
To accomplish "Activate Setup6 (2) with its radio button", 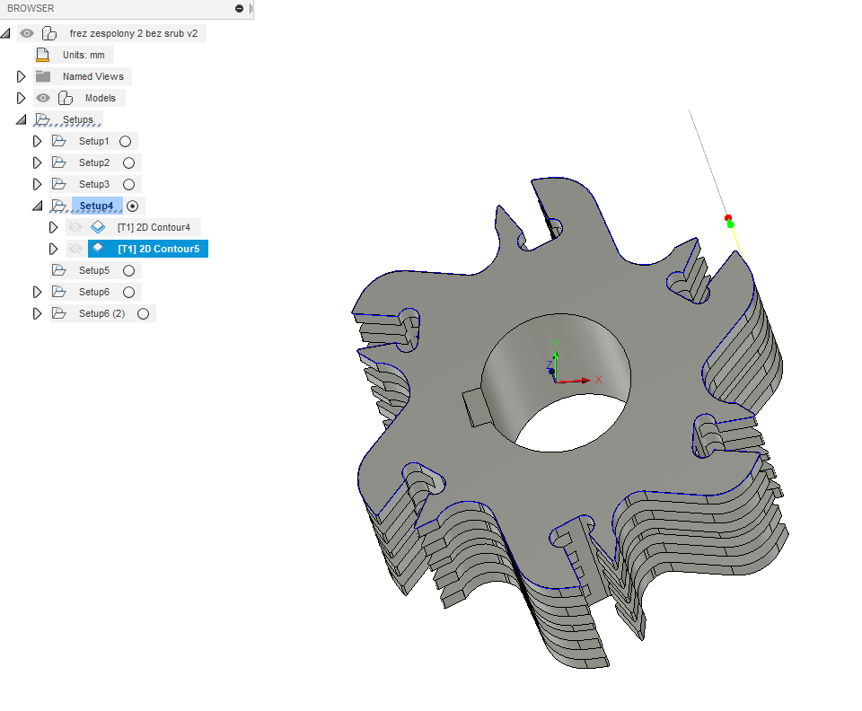I will 143,313.
